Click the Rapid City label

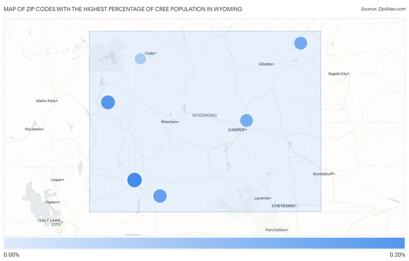point(339,74)
